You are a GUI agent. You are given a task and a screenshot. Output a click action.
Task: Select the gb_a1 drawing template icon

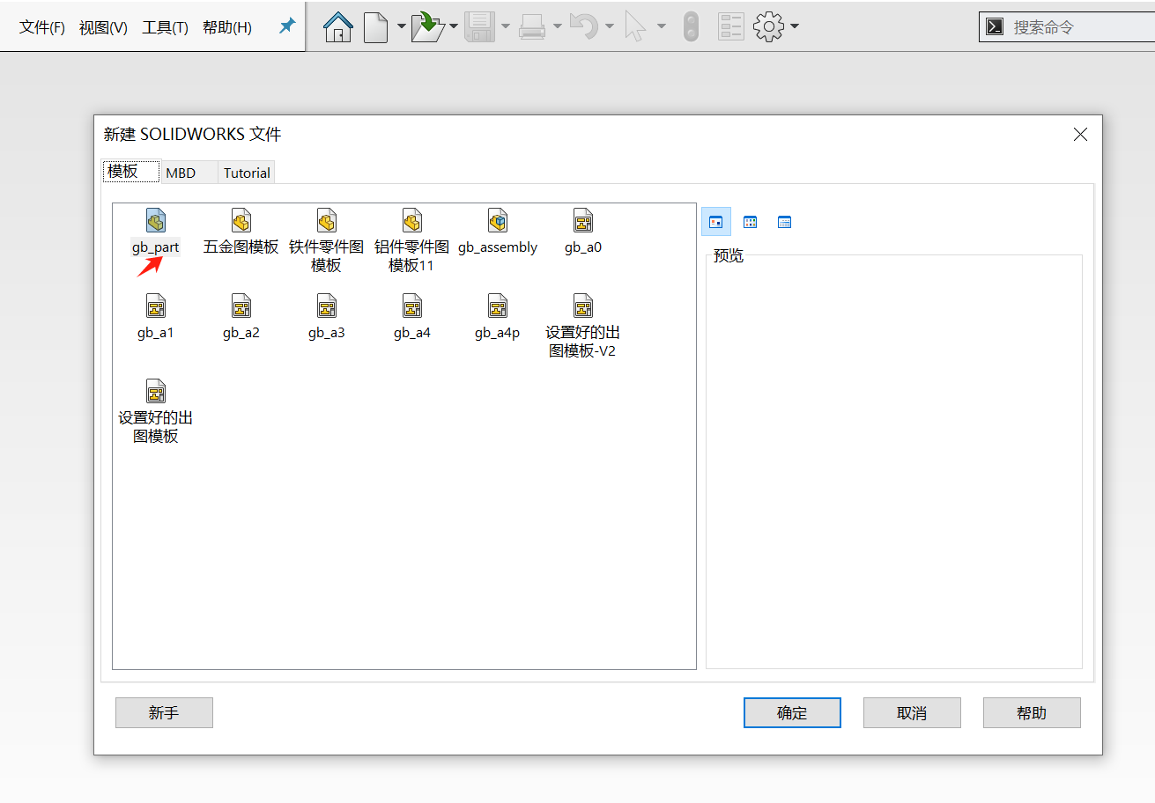click(155, 306)
